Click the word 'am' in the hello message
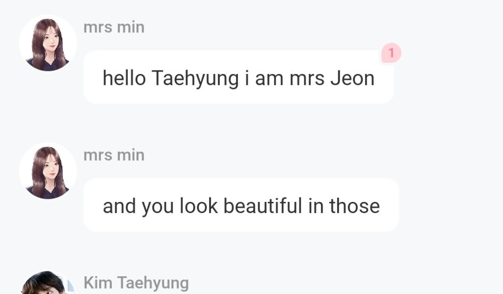Viewport: 503px width, 294px height. coord(269,78)
